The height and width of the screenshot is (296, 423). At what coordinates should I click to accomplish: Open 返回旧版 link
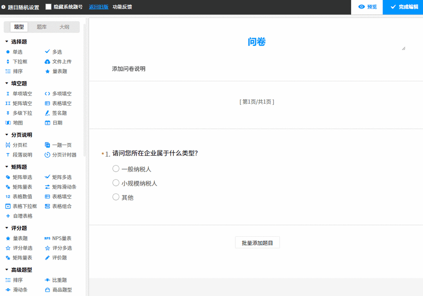click(98, 7)
